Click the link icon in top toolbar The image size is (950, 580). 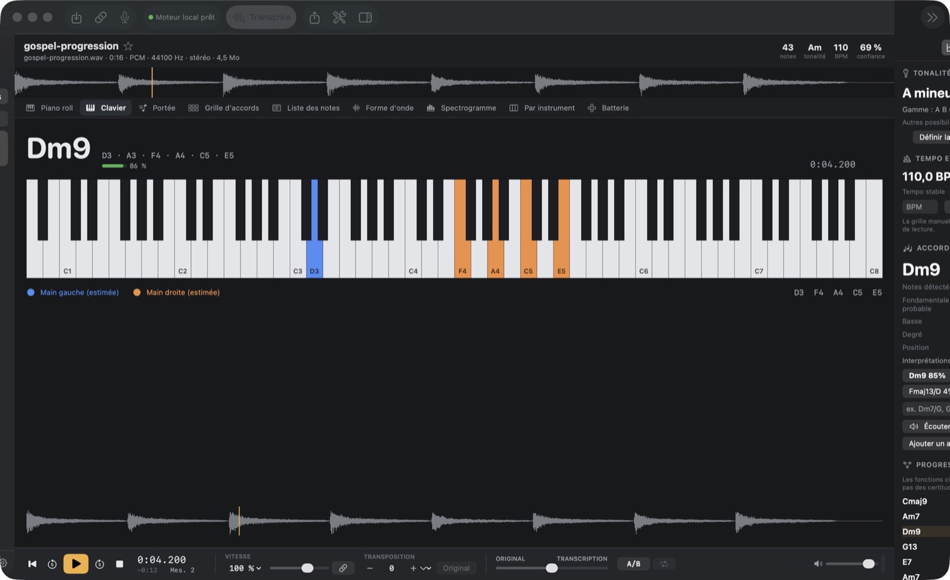tap(101, 18)
